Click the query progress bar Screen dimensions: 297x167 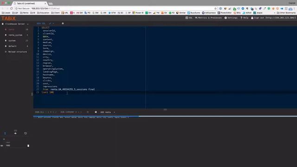pos(165,116)
